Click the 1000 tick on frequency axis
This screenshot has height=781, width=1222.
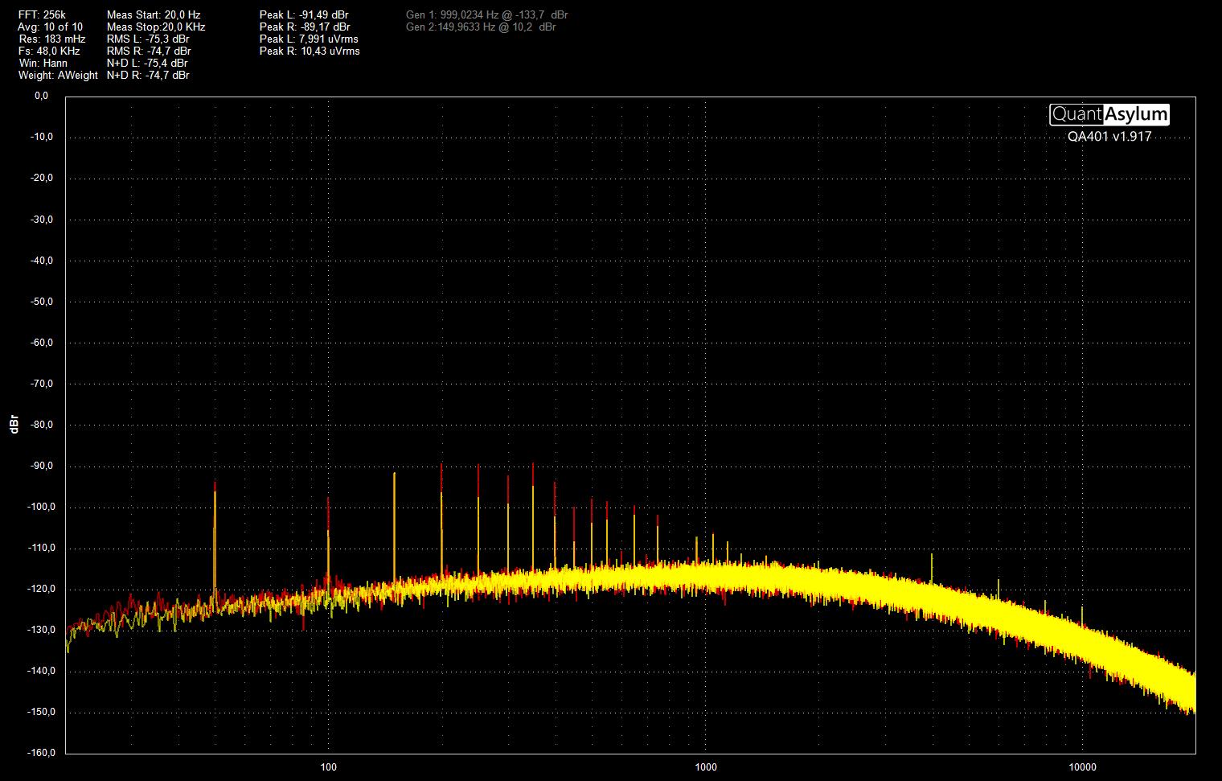pyautogui.click(x=706, y=767)
